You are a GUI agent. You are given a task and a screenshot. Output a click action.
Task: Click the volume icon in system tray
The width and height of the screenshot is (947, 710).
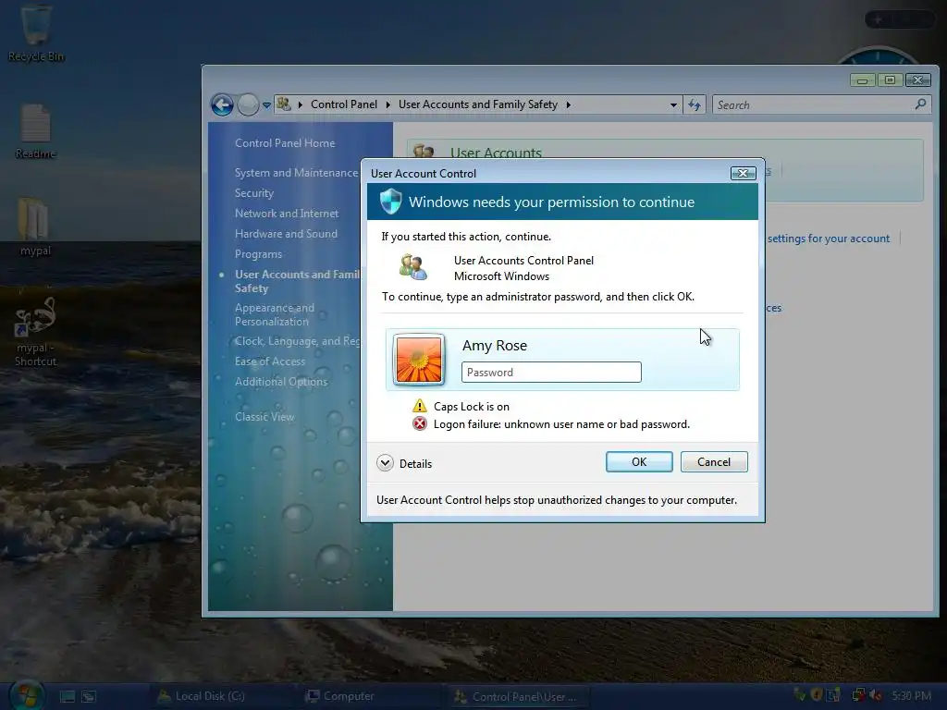(876, 695)
